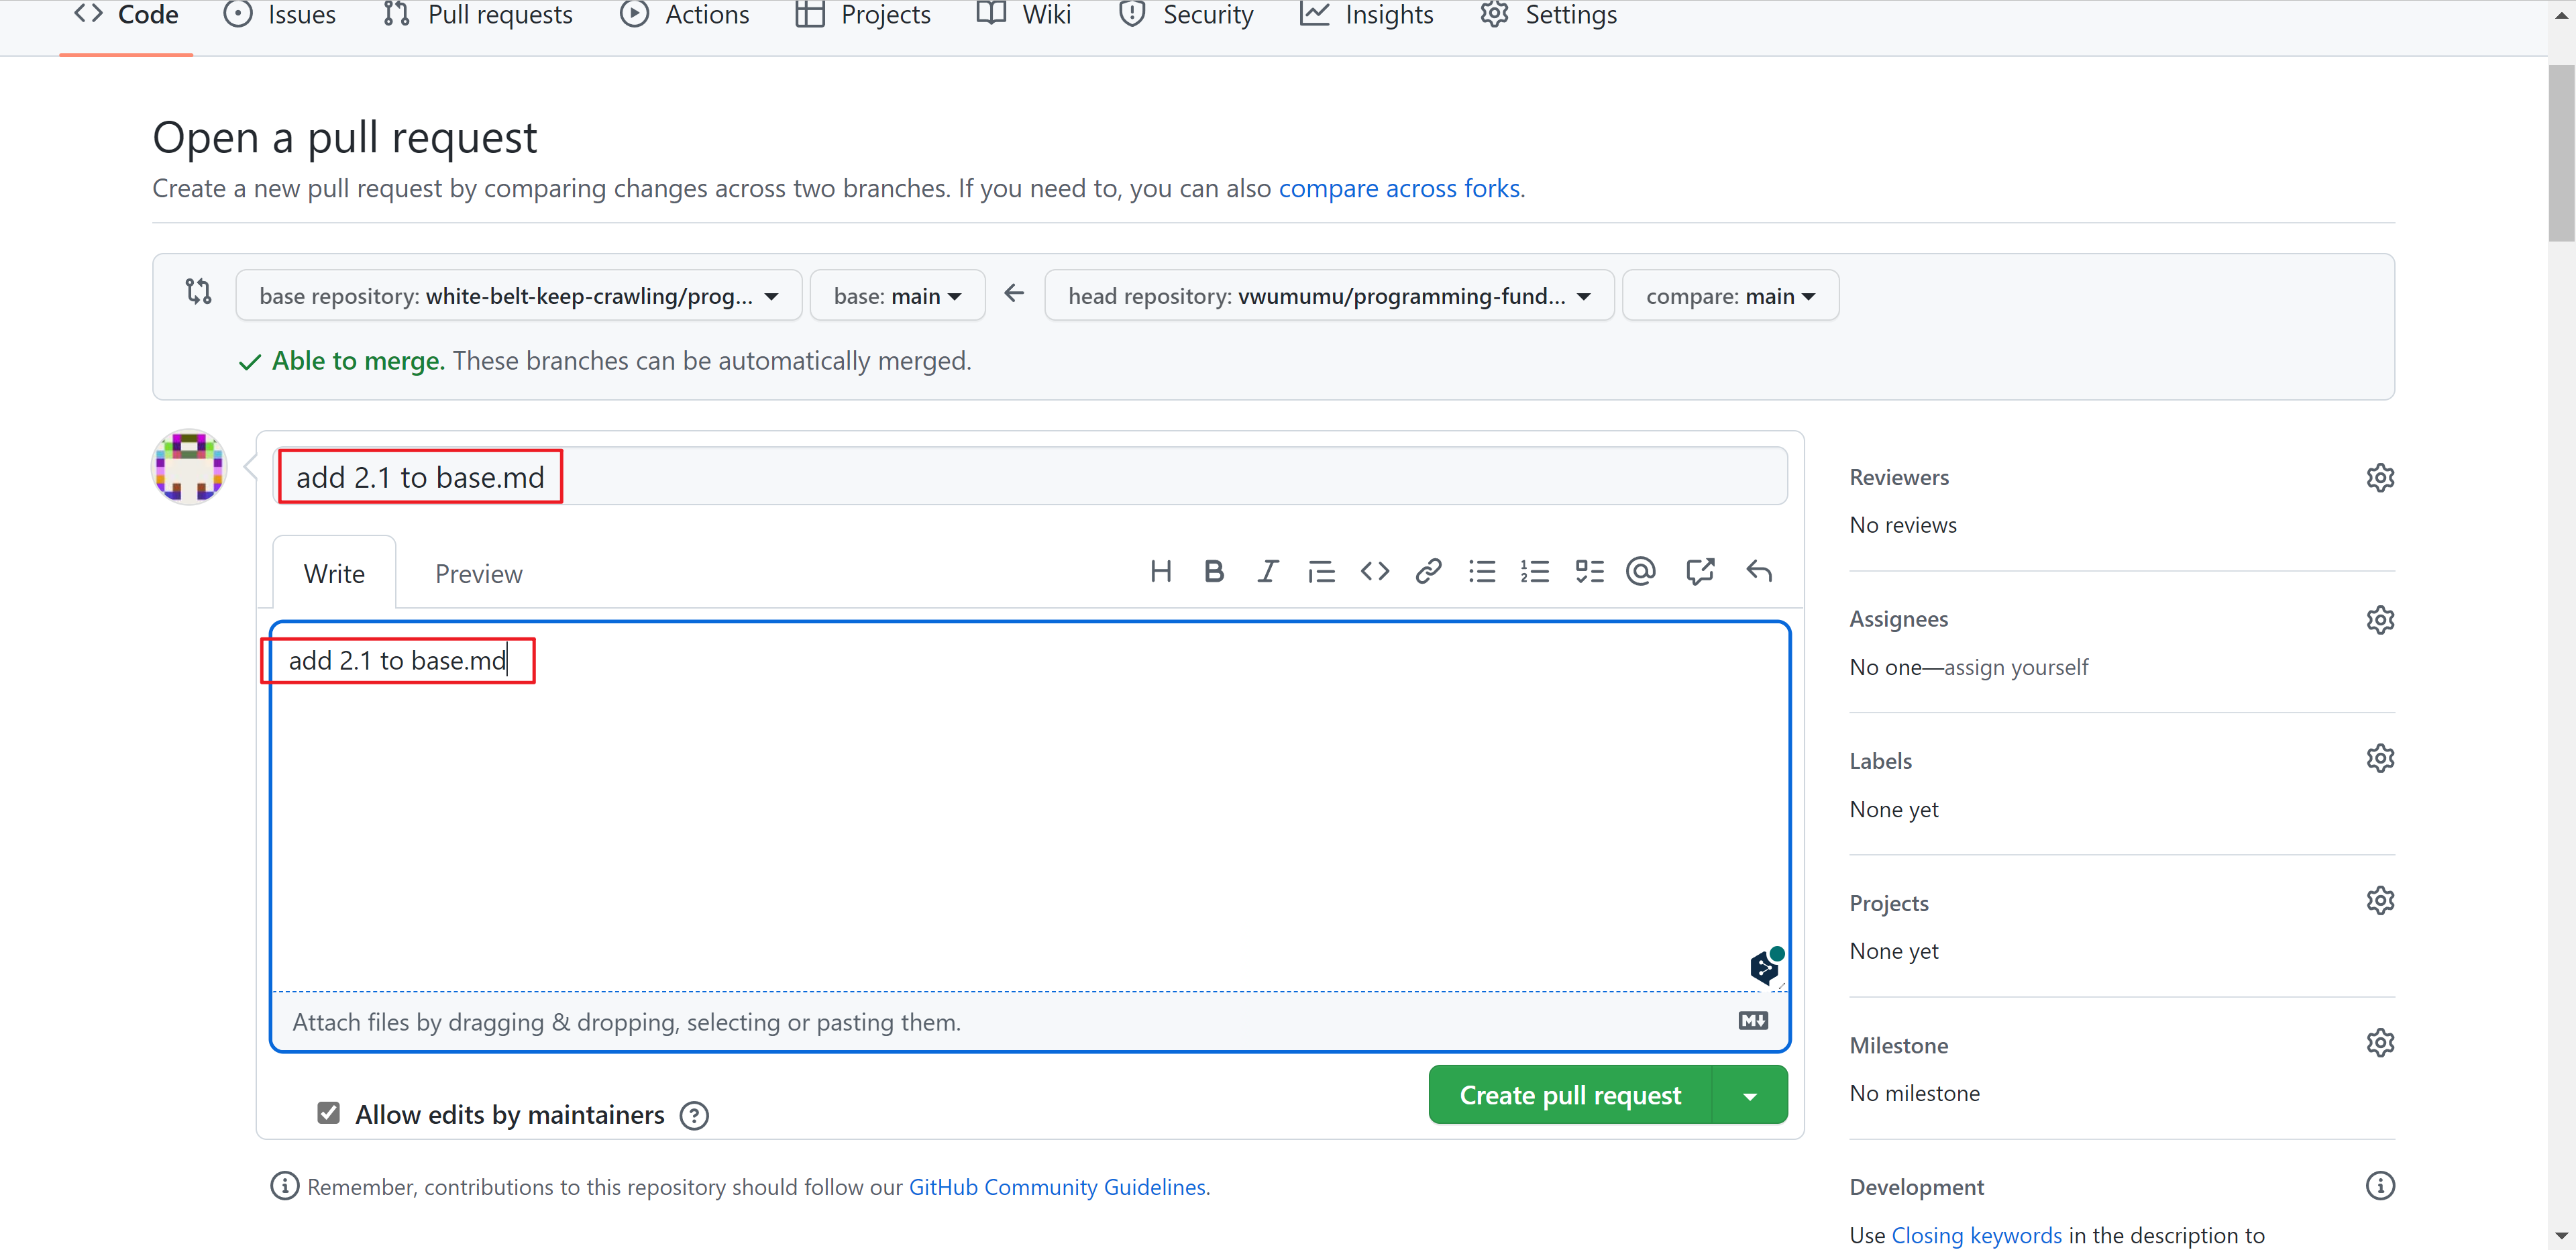Expand the base repository dropdown

[518, 296]
